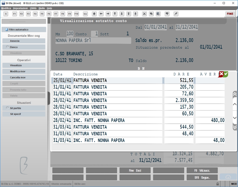The height and width of the screenshot is (187, 238).
Task: Click the SF8 Segue.. function button
Action: click(x=202, y=177)
